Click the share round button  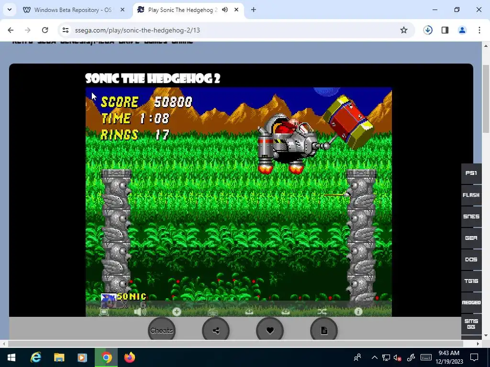[216, 330]
